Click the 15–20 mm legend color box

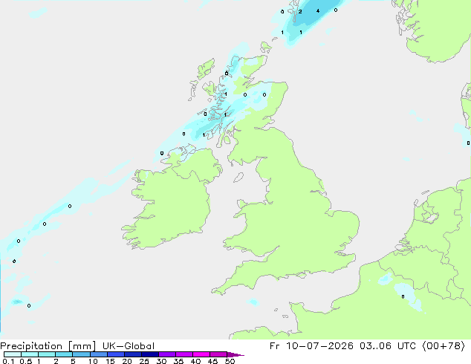point(115,354)
